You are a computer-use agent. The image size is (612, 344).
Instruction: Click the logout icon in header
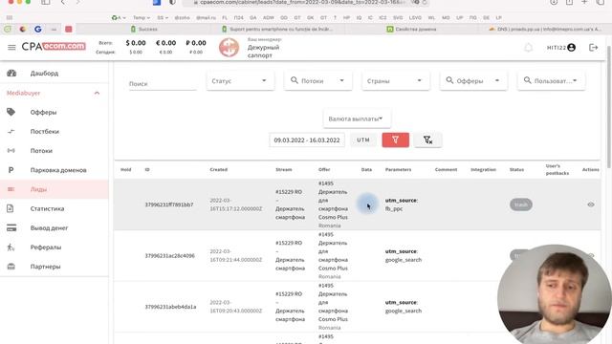[x=593, y=48]
